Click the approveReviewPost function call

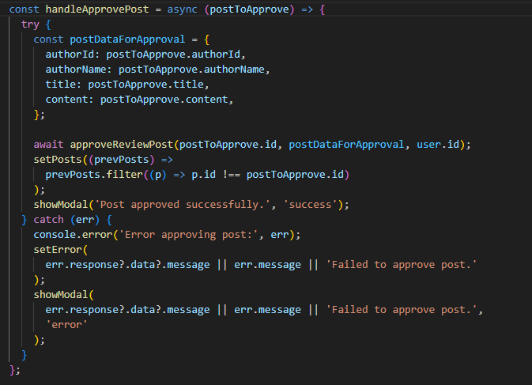tap(121, 145)
